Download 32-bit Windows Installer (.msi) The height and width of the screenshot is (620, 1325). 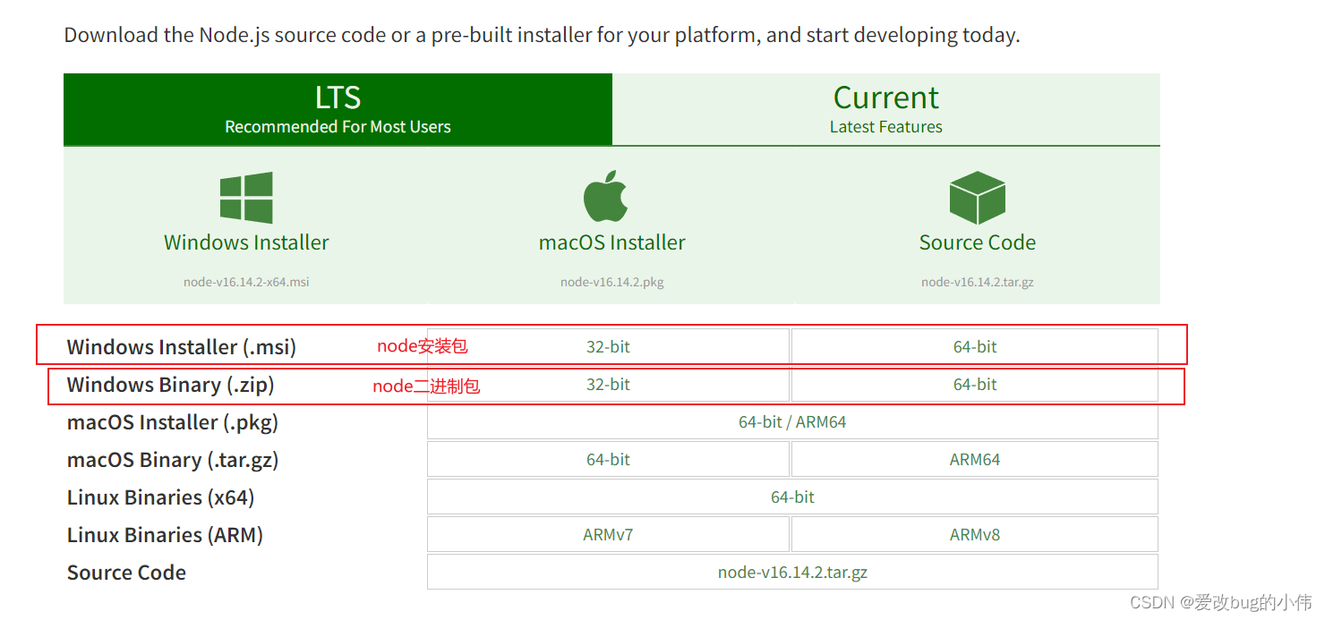point(608,346)
